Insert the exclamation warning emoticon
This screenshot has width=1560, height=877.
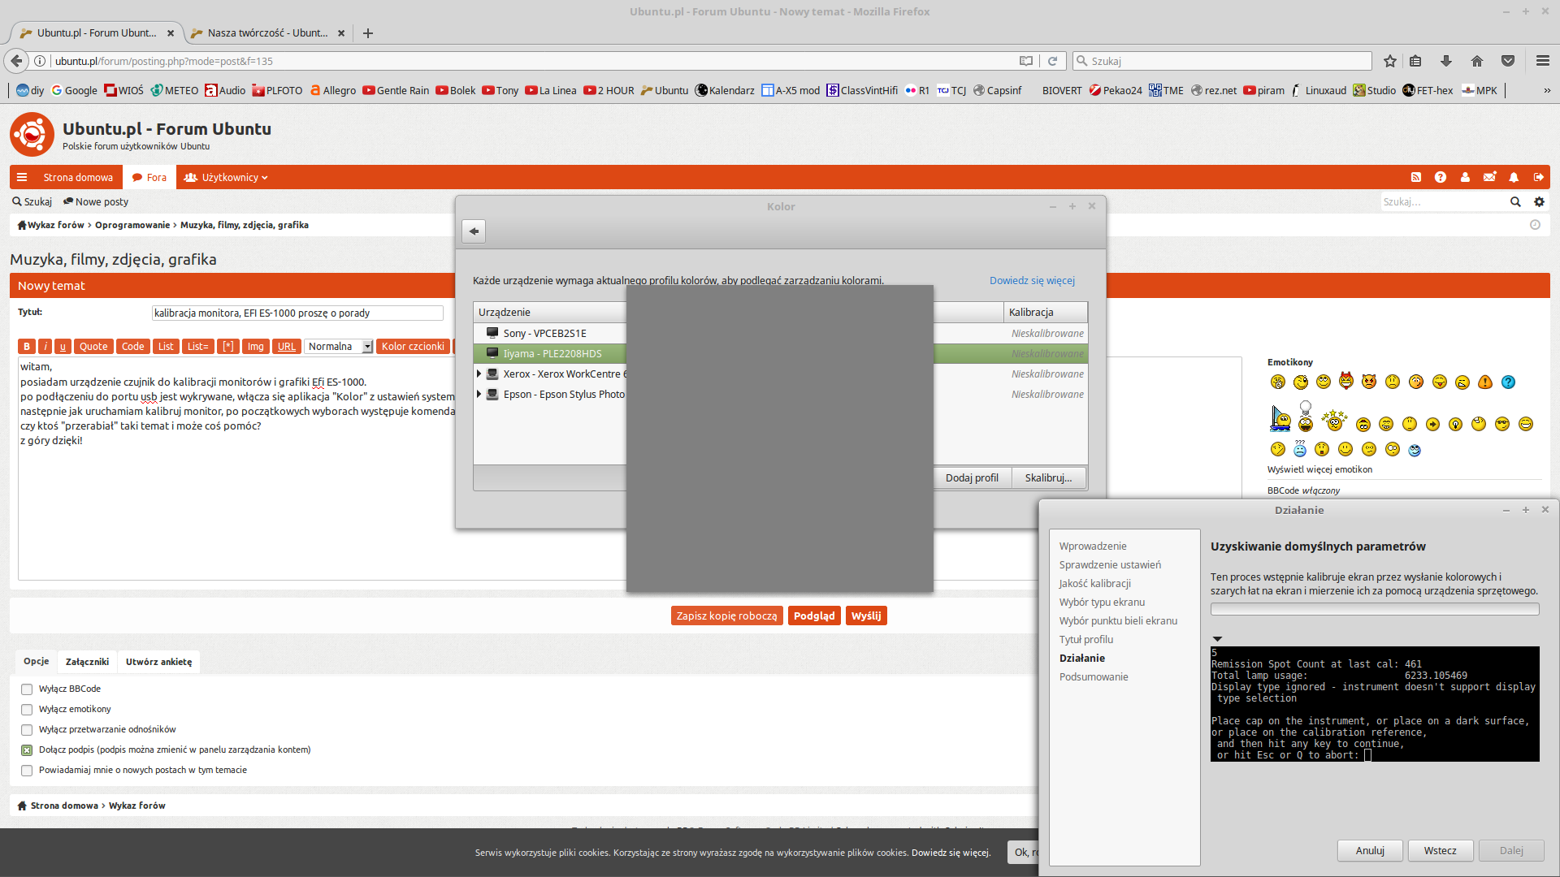(x=1485, y=382)
